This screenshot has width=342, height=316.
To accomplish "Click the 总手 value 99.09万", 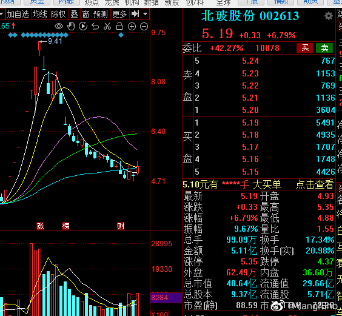I will click(x=241, y=240).
